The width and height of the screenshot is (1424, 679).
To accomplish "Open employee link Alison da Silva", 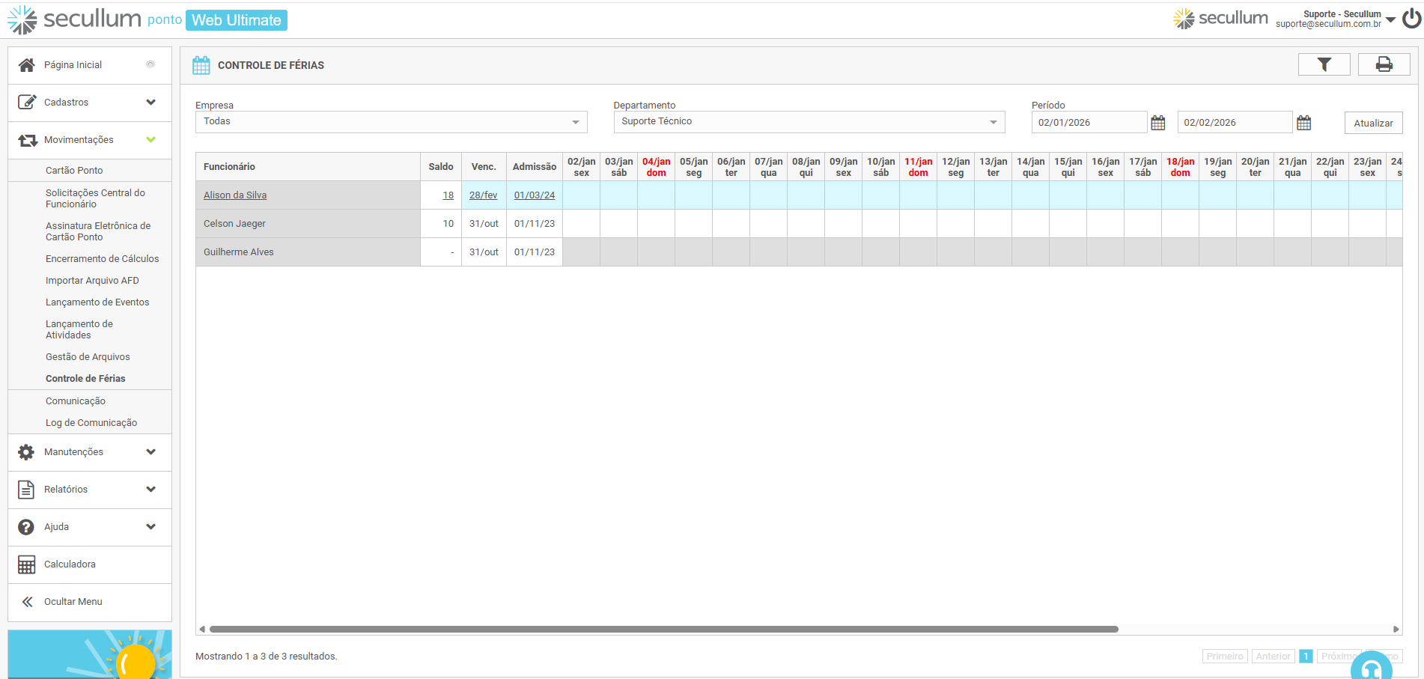I will tap(235, 195).
